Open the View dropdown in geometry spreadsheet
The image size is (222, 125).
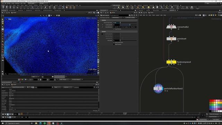[x=58, y=87]
